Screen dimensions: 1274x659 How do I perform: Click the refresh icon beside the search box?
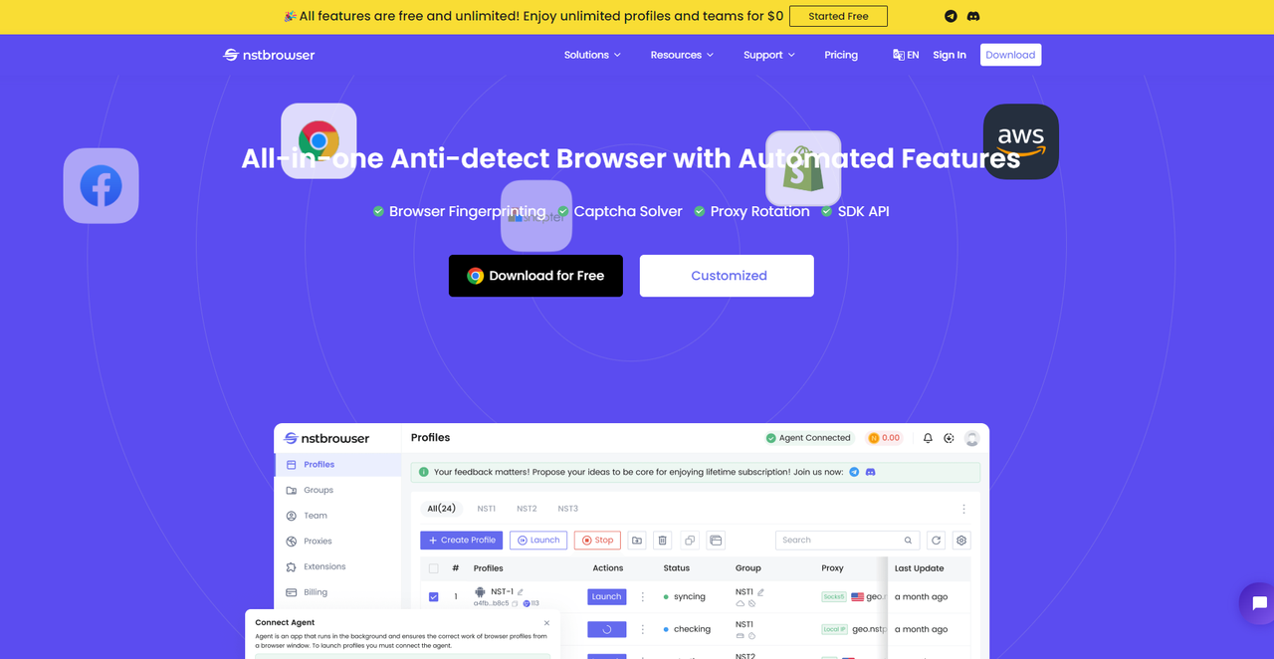click(936, 541)
